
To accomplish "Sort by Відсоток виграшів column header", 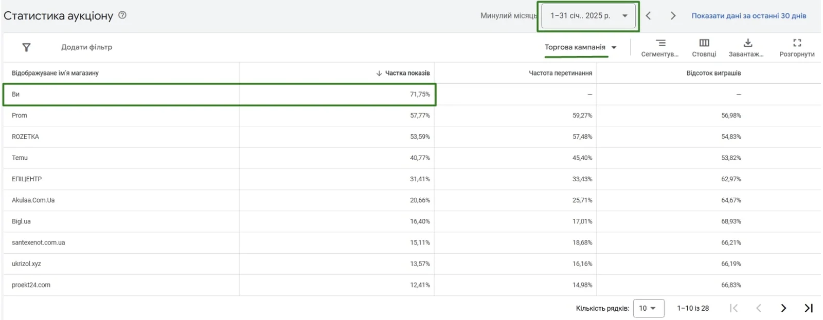I will (713, 73).
